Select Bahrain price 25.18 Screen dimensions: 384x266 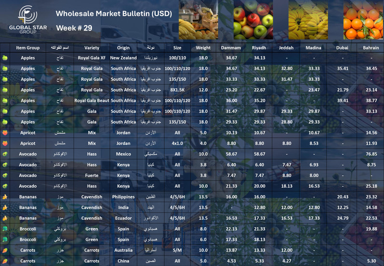pyautogui.click(x=371, y=186)
